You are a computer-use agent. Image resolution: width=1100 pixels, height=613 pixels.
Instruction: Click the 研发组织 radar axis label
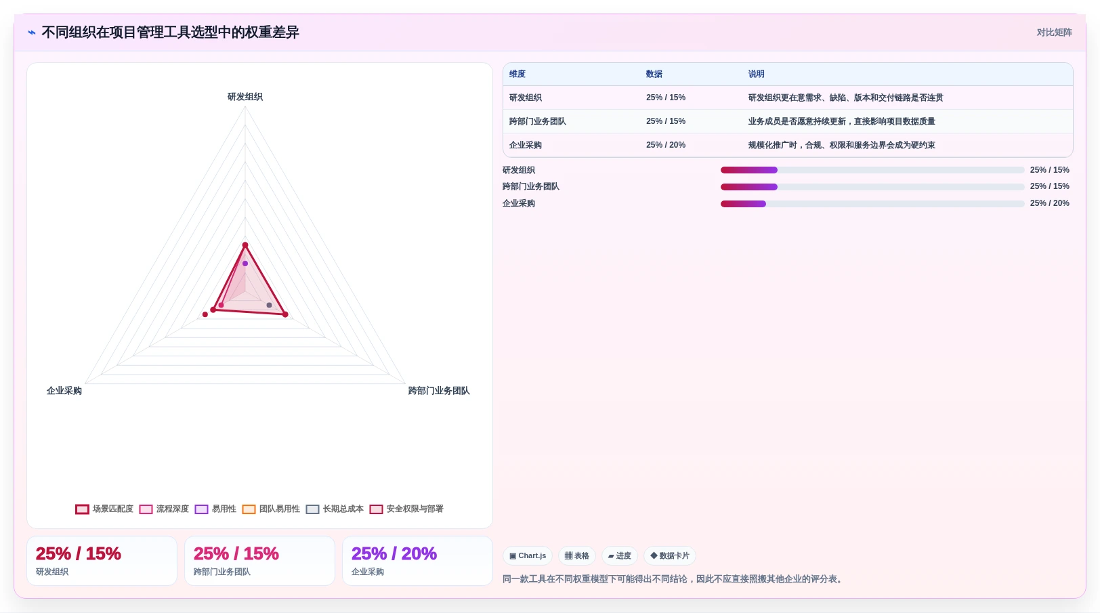coord(245,97)
